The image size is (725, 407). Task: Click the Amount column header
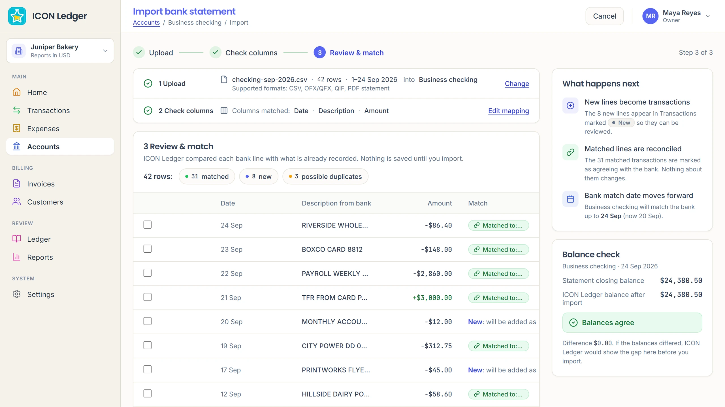point(440,203)
